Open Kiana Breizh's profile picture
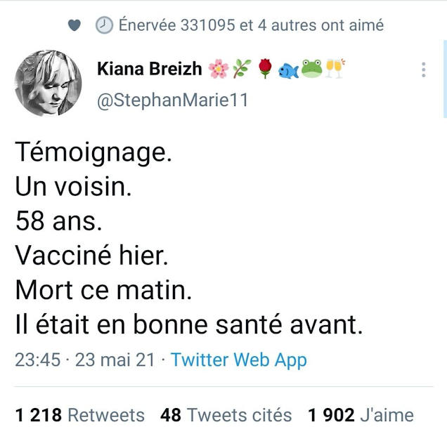This screenshot has height=441, width=447. (x=48, y=83)
